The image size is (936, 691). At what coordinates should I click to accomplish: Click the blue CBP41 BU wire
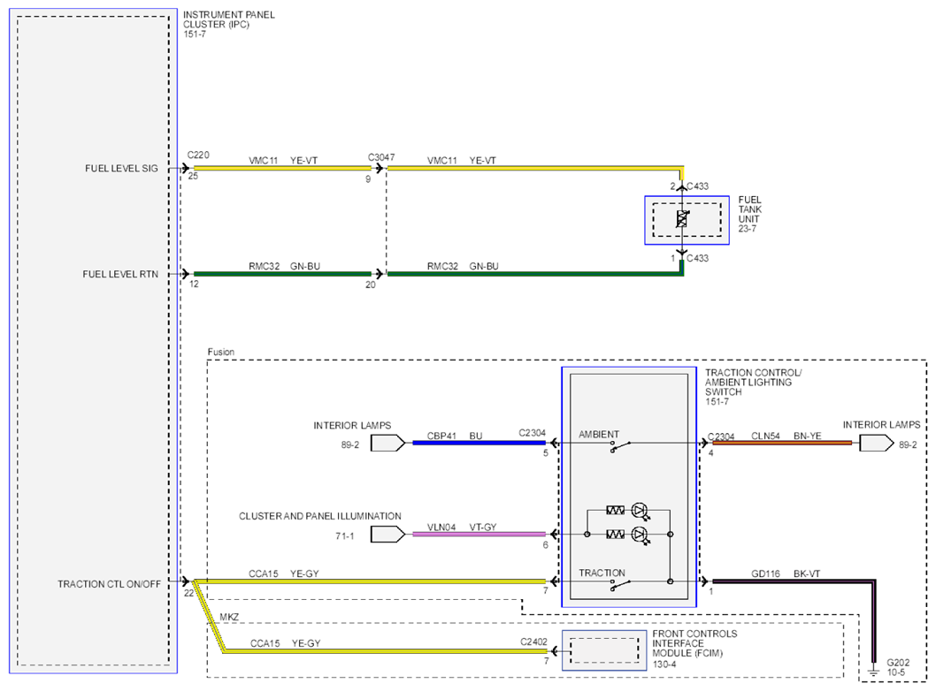coord(479,443)
